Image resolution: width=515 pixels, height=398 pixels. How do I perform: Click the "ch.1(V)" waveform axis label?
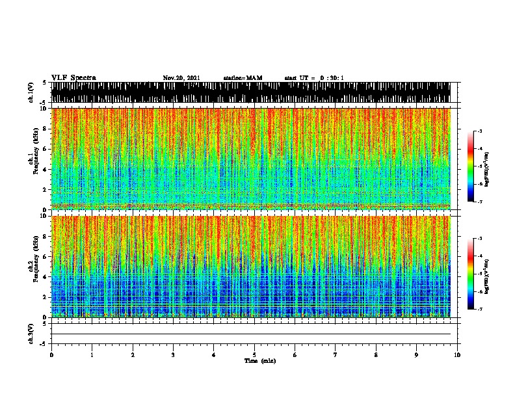coord(31,92)
